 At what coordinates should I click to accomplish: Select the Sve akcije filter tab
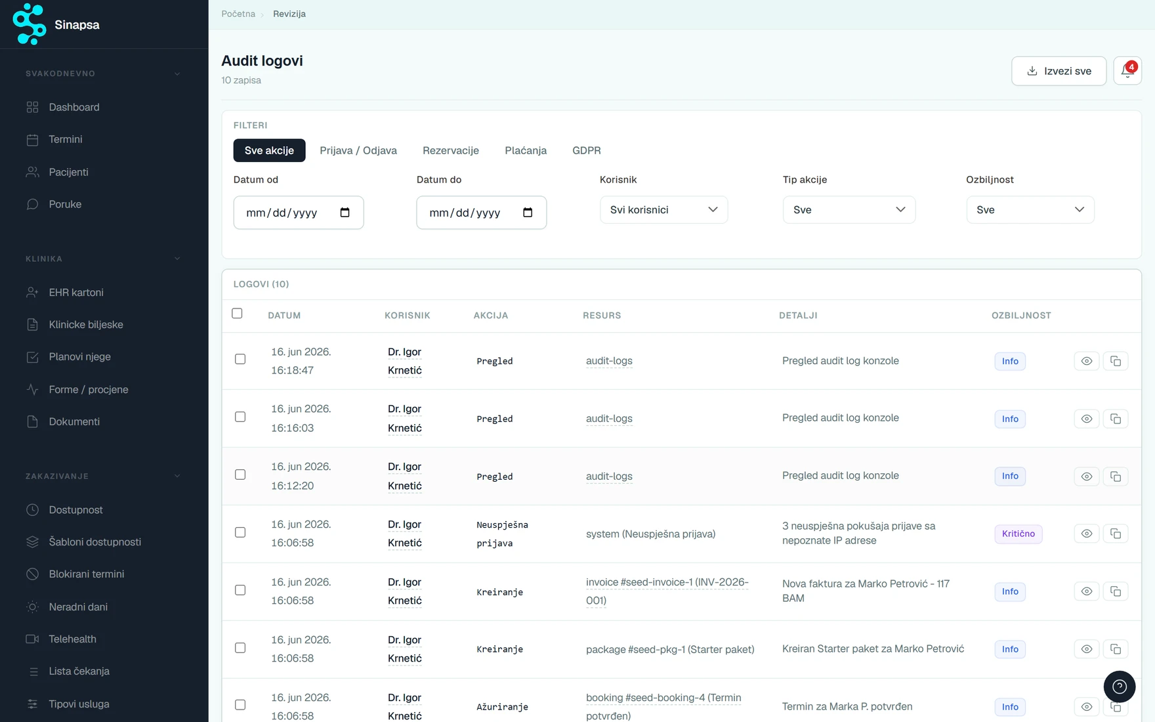tap(269, 150)
